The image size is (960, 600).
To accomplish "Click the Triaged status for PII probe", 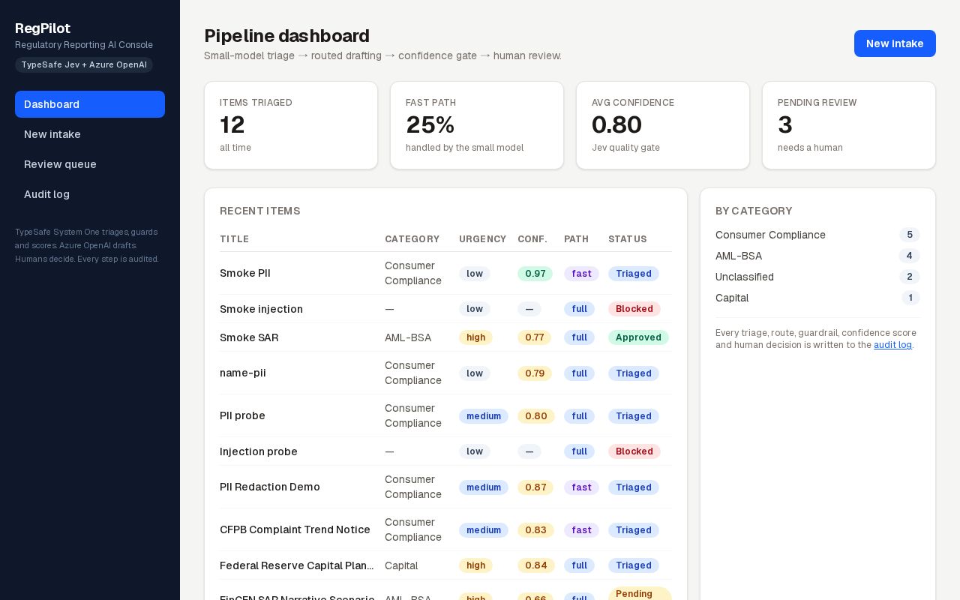I will coord(634,416).
